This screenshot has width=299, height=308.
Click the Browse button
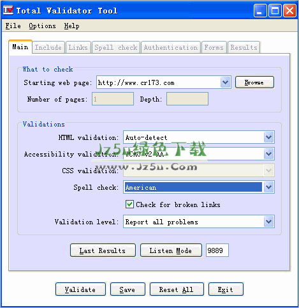pos(254,82)
